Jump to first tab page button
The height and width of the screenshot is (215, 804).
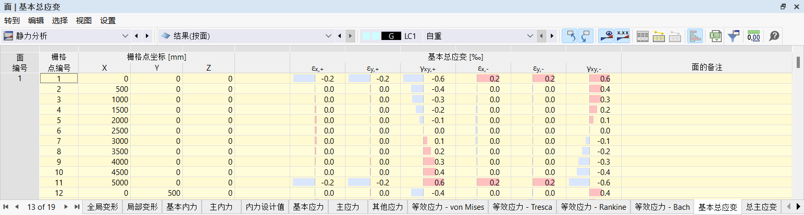[x=7, y=207]
